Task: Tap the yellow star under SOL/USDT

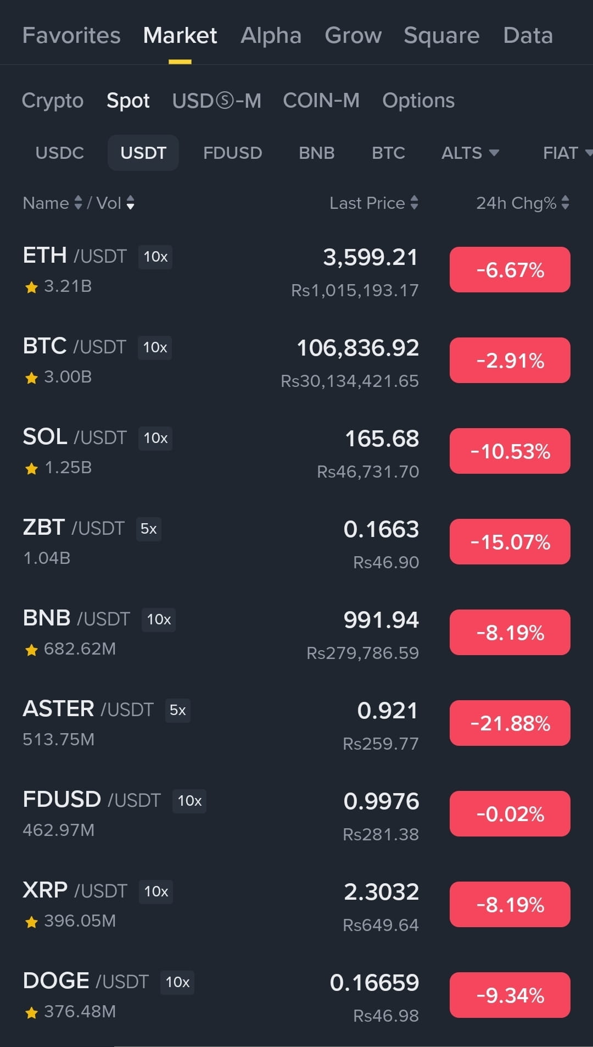Action: (31, 468)
